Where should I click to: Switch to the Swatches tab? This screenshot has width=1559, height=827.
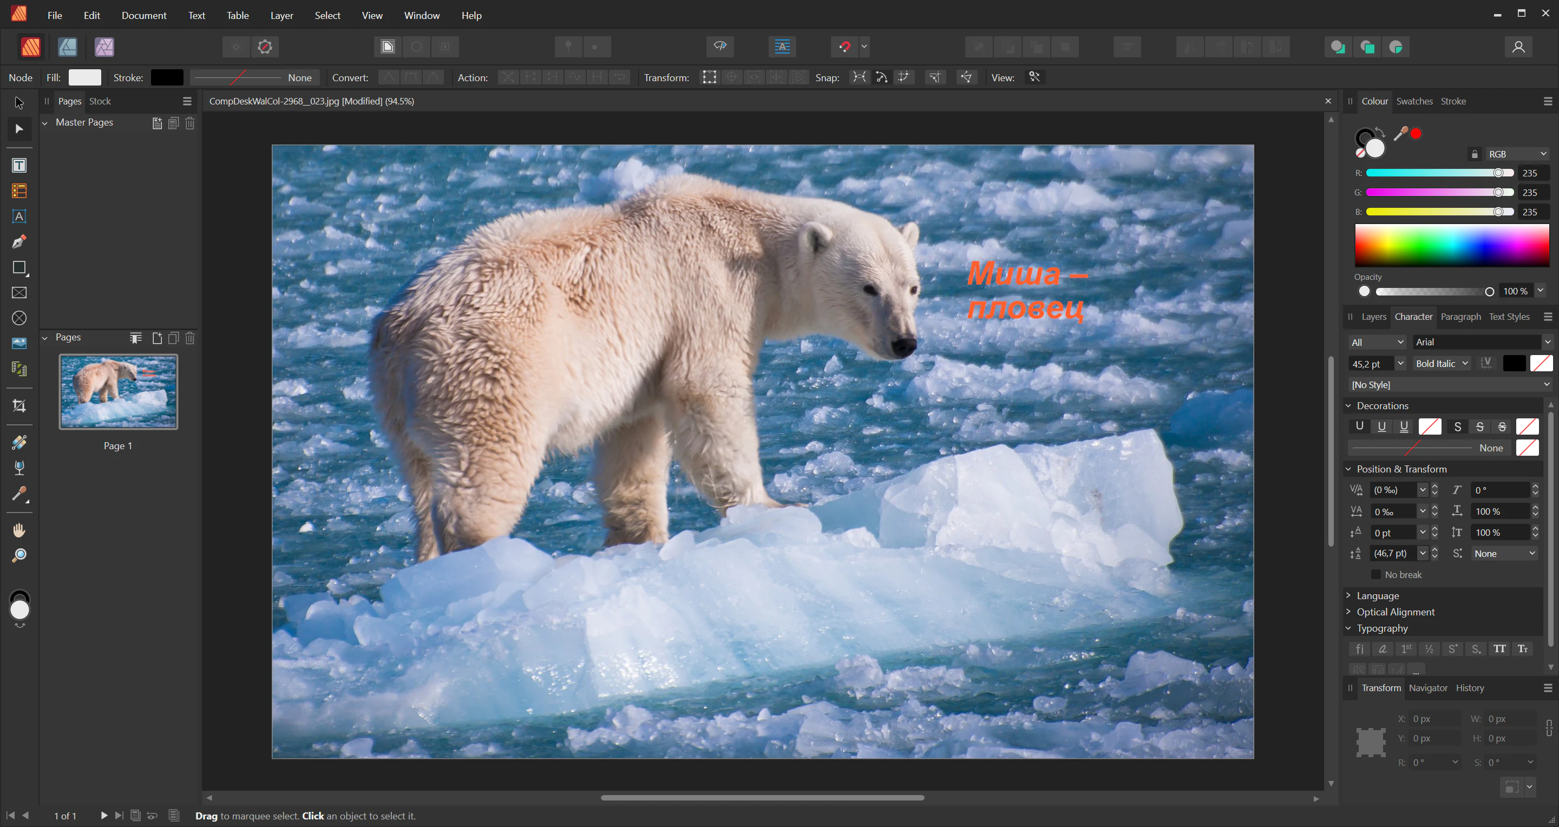pos(1414,101)
